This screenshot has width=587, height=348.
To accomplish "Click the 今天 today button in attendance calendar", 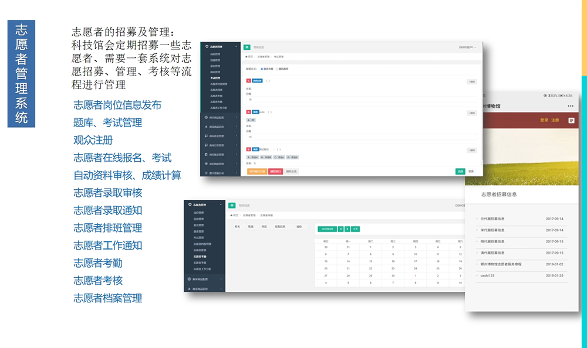I will coord(355,228).
